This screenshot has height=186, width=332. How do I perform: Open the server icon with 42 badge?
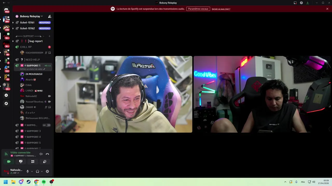tap(6, 77)
